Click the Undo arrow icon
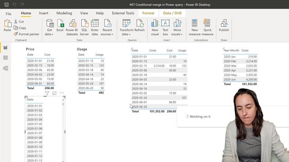289x162 pixels. pyautogui.click(x=14, y=4)
